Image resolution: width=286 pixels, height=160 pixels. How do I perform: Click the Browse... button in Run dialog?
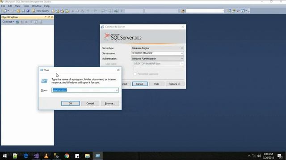pos(110,104)
